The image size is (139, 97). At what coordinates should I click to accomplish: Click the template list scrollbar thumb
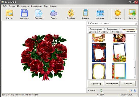click(x=135, y=67)
